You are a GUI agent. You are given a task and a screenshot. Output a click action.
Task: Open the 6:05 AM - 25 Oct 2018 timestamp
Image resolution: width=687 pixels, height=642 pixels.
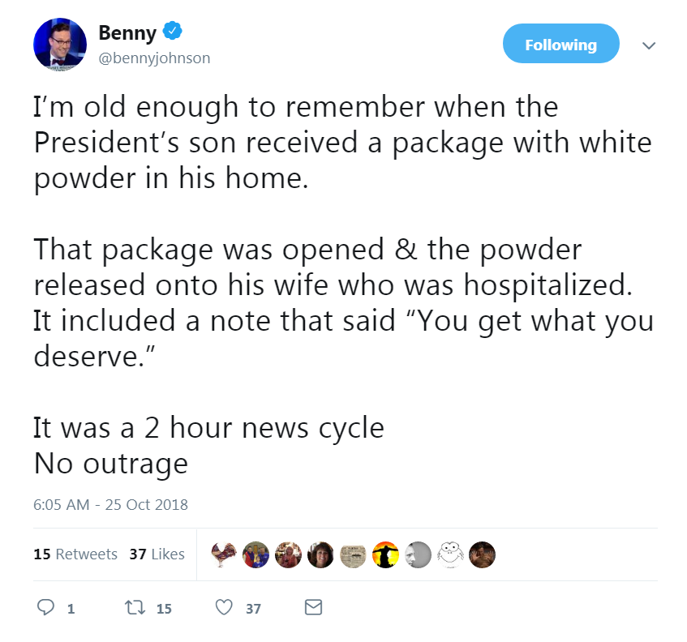point(111,504)
